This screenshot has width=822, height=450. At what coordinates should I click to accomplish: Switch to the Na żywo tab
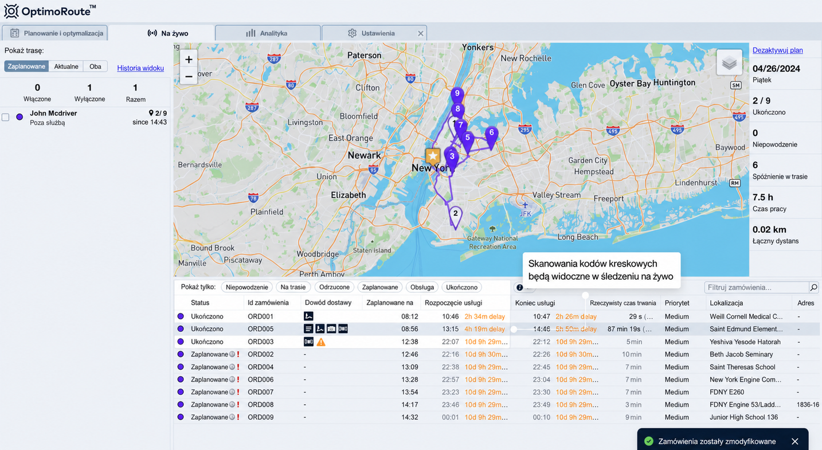tap(168, 33)
